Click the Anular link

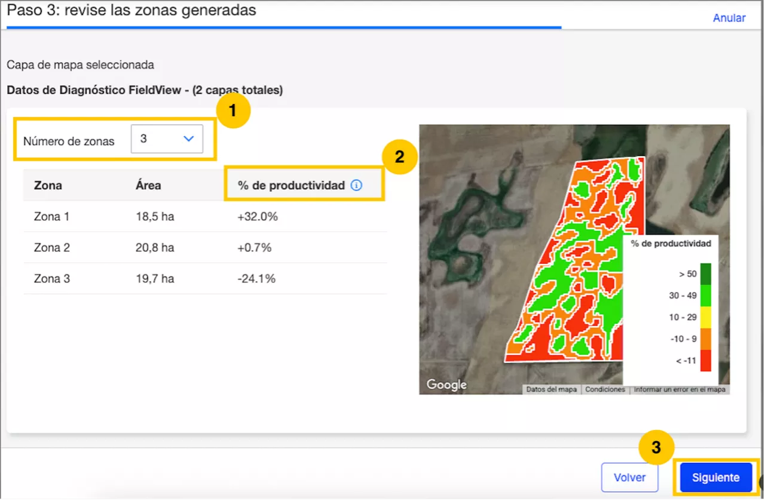[729, 18]
